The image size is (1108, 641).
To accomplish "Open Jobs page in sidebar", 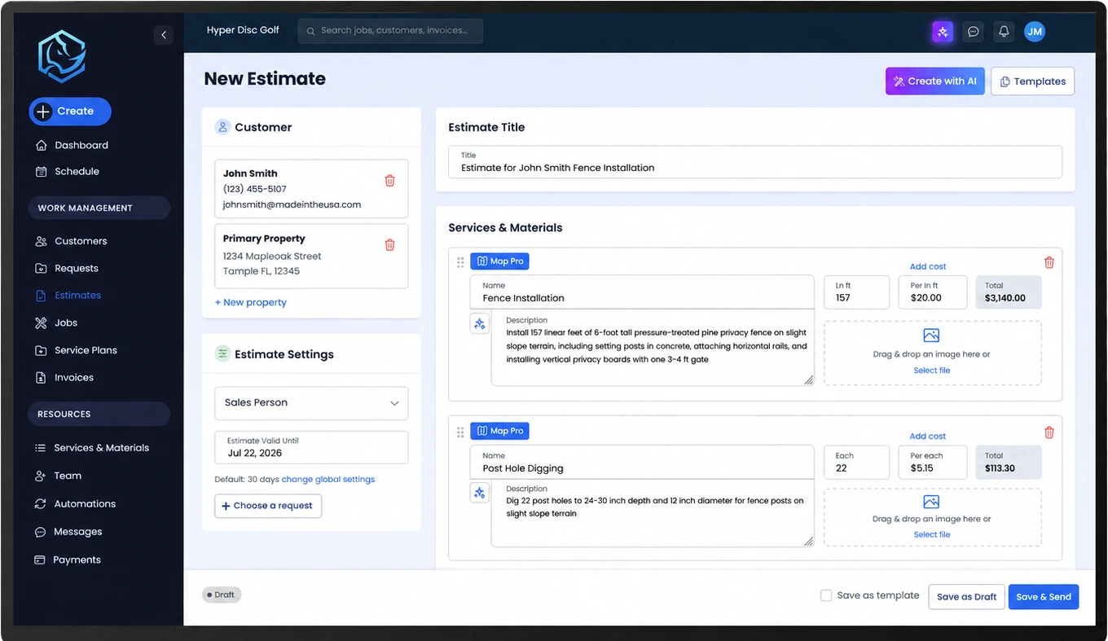I will (x=66, y=323).
